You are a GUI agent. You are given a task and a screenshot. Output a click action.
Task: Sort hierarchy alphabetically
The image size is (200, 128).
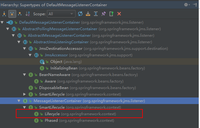[28, 14]
